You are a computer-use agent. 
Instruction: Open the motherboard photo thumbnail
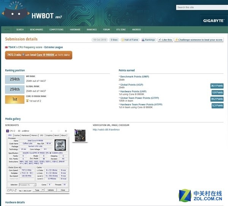tap(80, 135)
